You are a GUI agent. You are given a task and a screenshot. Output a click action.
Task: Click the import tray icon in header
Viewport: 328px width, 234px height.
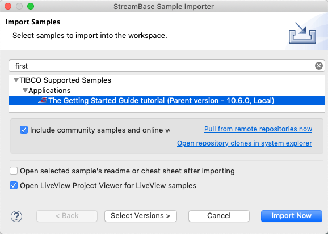coord(302,33)
